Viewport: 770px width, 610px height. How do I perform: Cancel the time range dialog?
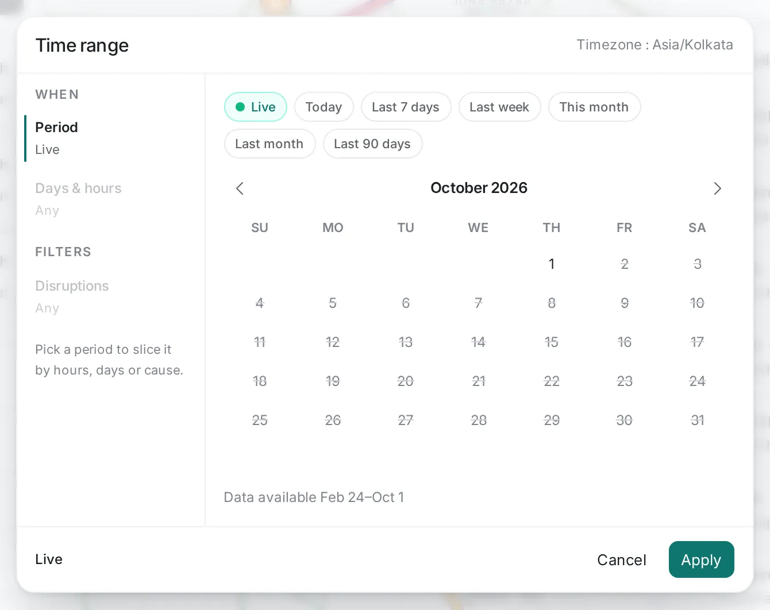point(622,560)
